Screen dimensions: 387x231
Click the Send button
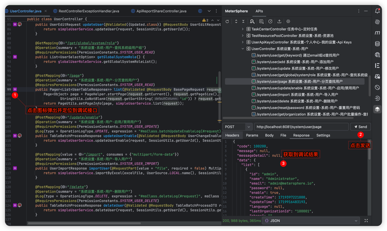pos(361,127)
